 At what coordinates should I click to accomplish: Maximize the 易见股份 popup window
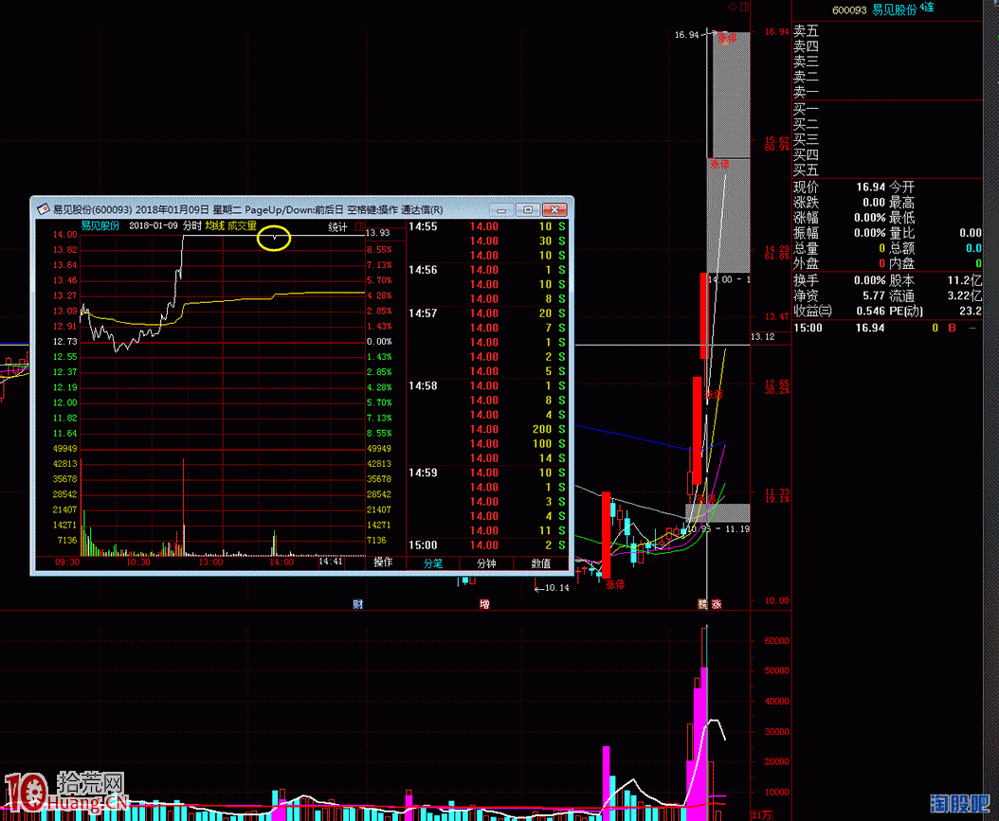(x=528, y=209)
